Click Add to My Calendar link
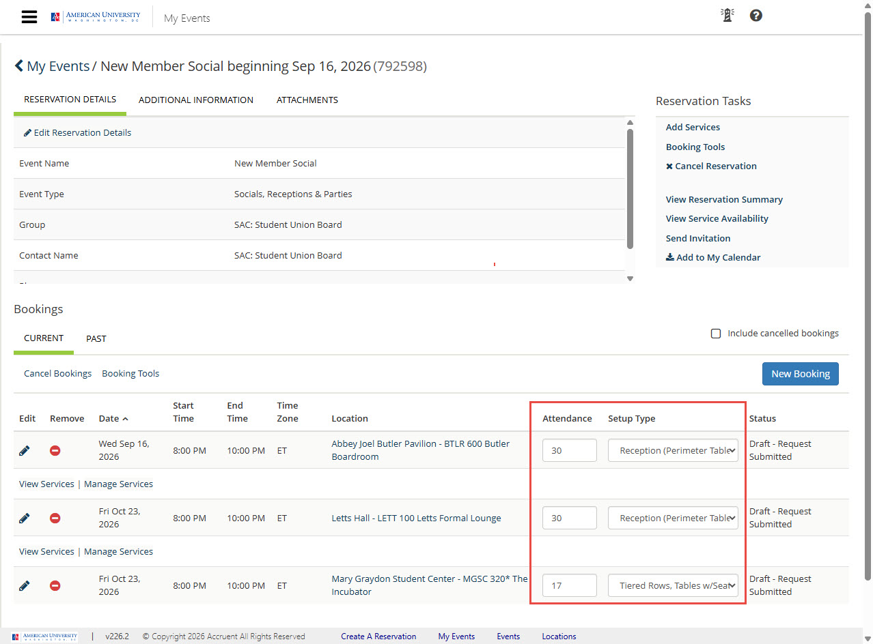 [713, 257]
